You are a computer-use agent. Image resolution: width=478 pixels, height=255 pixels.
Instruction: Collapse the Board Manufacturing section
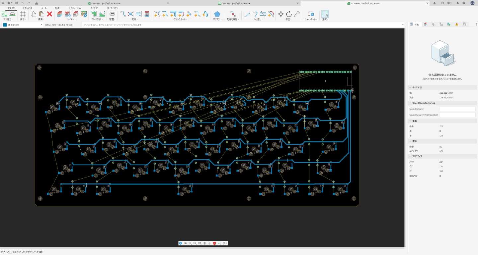point(410,103)
